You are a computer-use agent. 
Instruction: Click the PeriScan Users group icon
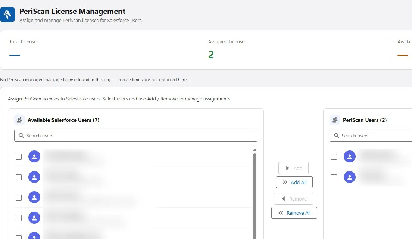point(335,120)
